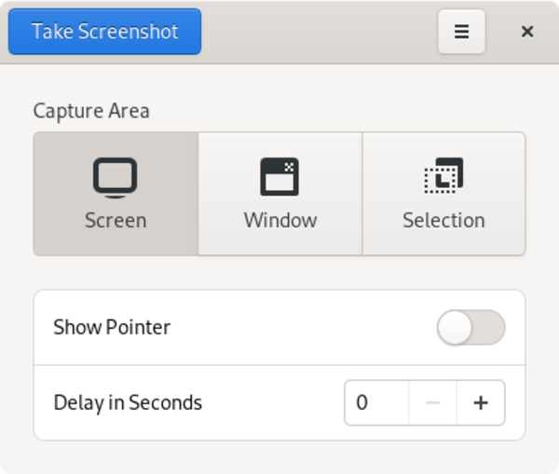The image size is (559, 474).
Task: Click the Show Pointer label text
Action: tap(112, 328)
